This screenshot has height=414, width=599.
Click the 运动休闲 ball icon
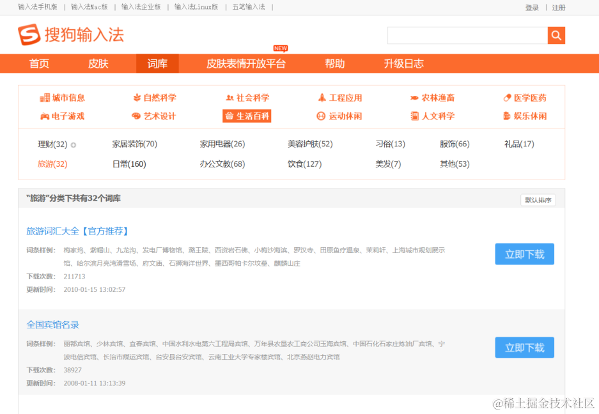click(321, 116)
